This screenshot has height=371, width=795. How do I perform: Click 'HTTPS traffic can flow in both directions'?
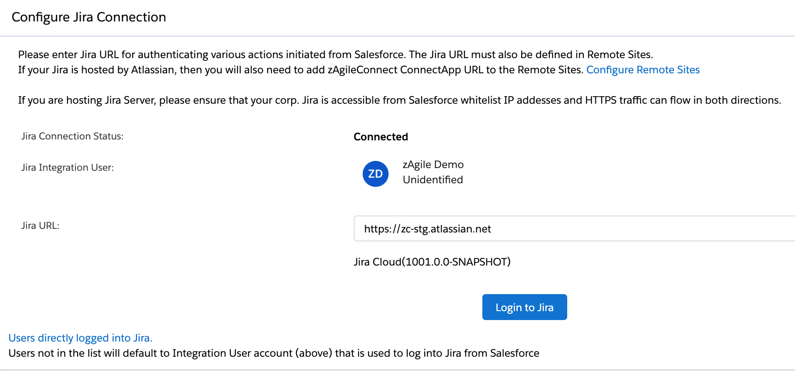point(682,100)
